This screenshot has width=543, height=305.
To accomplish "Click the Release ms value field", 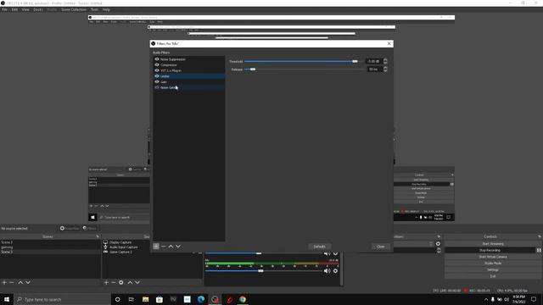I will 374,69.
